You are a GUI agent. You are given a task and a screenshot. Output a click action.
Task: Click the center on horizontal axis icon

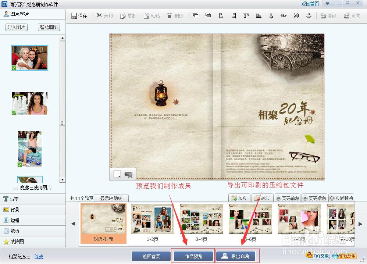pyautogui.click(x=284, y=16)
